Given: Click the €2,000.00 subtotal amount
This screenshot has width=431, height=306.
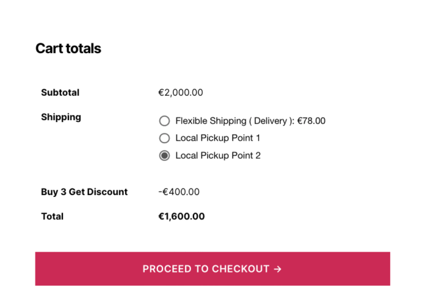Looking at the screenshot, I should [x=181, y=93].
